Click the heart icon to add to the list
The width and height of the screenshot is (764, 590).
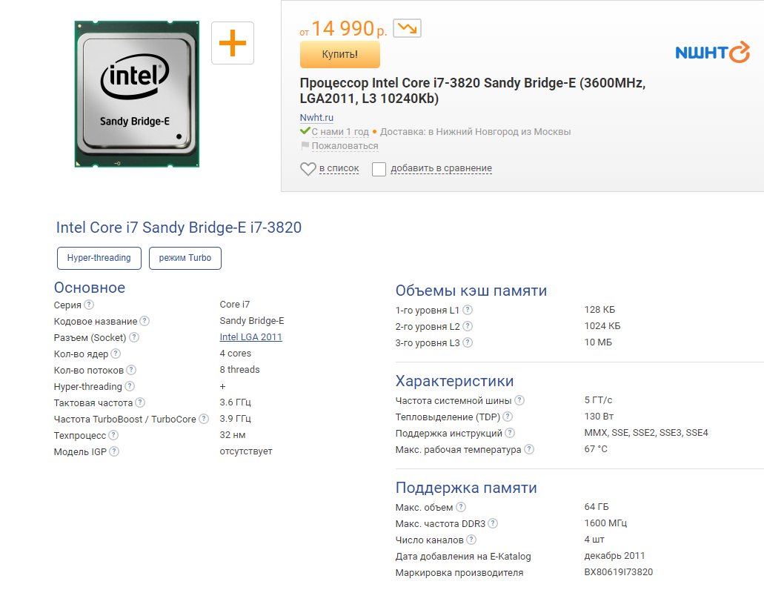point(308,168)
